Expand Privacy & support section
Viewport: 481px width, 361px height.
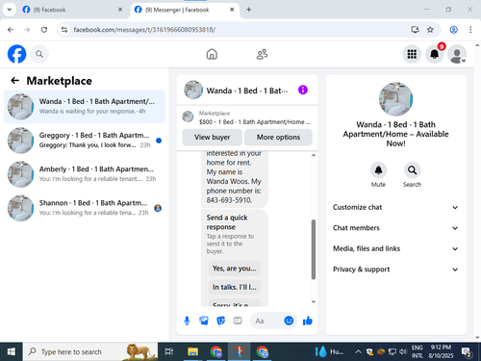click(395, 270)
